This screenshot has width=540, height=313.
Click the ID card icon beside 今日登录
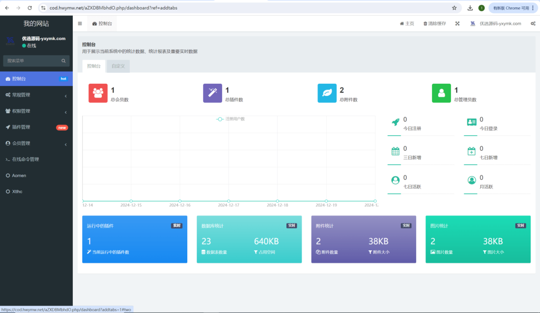point(471,122)
